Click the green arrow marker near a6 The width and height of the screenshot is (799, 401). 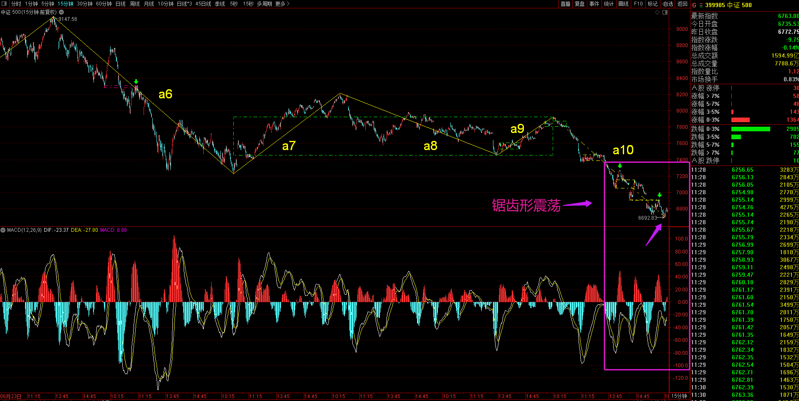click(136, 82)
